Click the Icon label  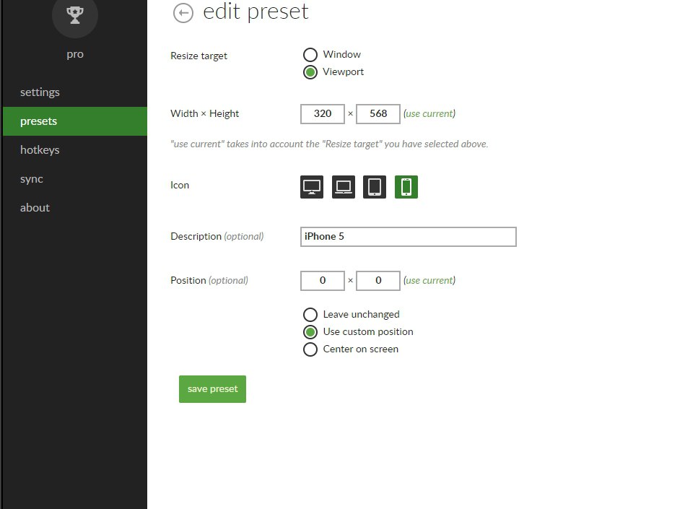(180, 186)
